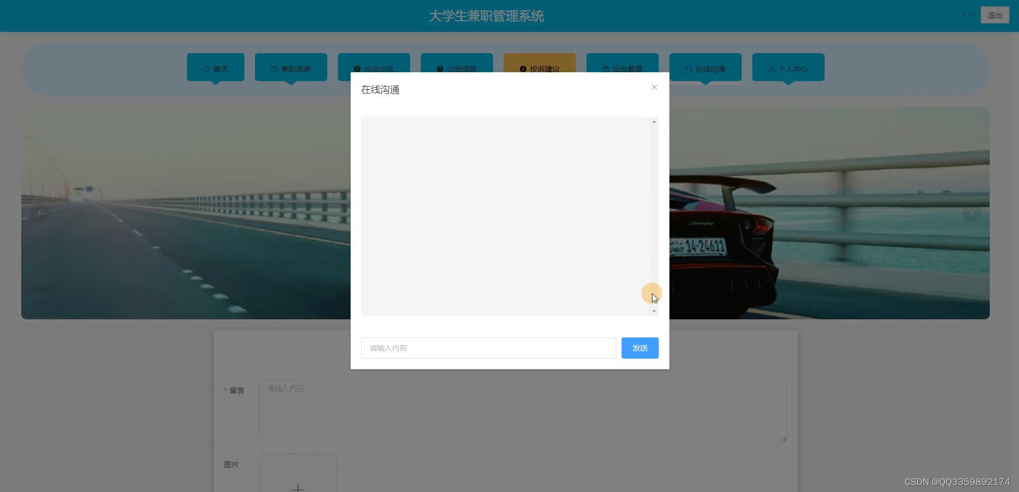Open the 首页 home tab
This screenshot has width=1019, height=492.
216,67
